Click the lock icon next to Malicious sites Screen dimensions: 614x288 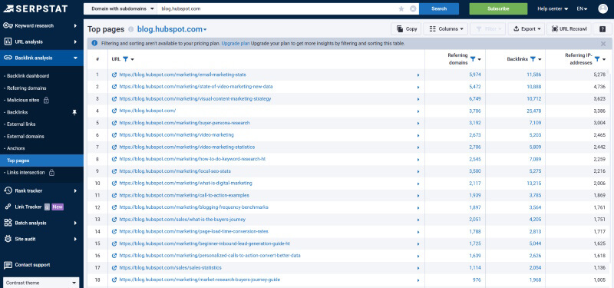[46, 100]
